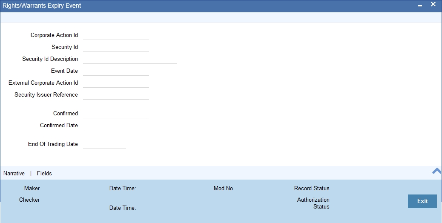Click the Authorization Status label
This screenshot has height=223, width=442.
click(x=313, y=203)
